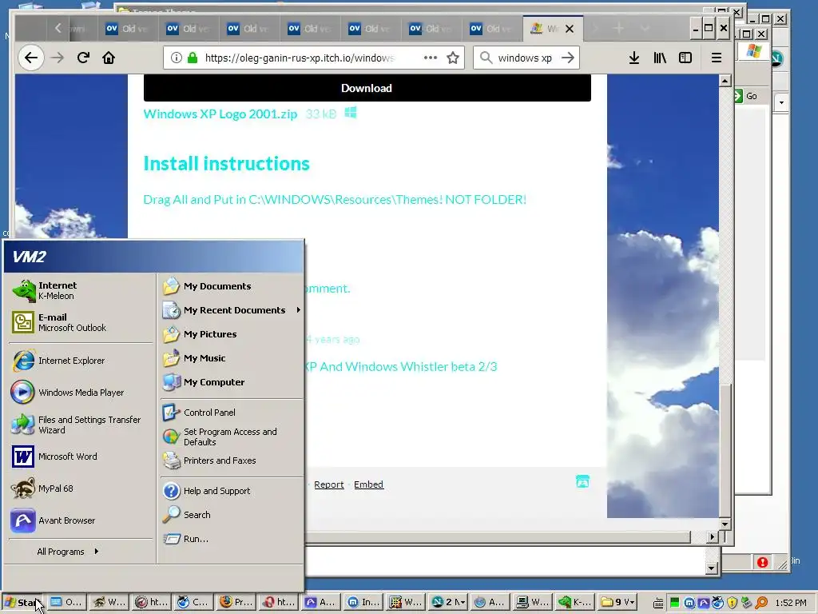Open K-Meleon Internet in Start menu

click(x=81, y=290)
